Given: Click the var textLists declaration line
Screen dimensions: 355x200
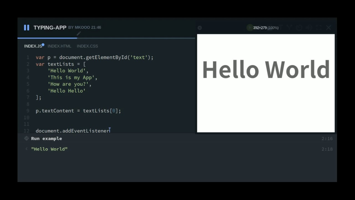Looking at the screenshot, I should pos(61,64).
